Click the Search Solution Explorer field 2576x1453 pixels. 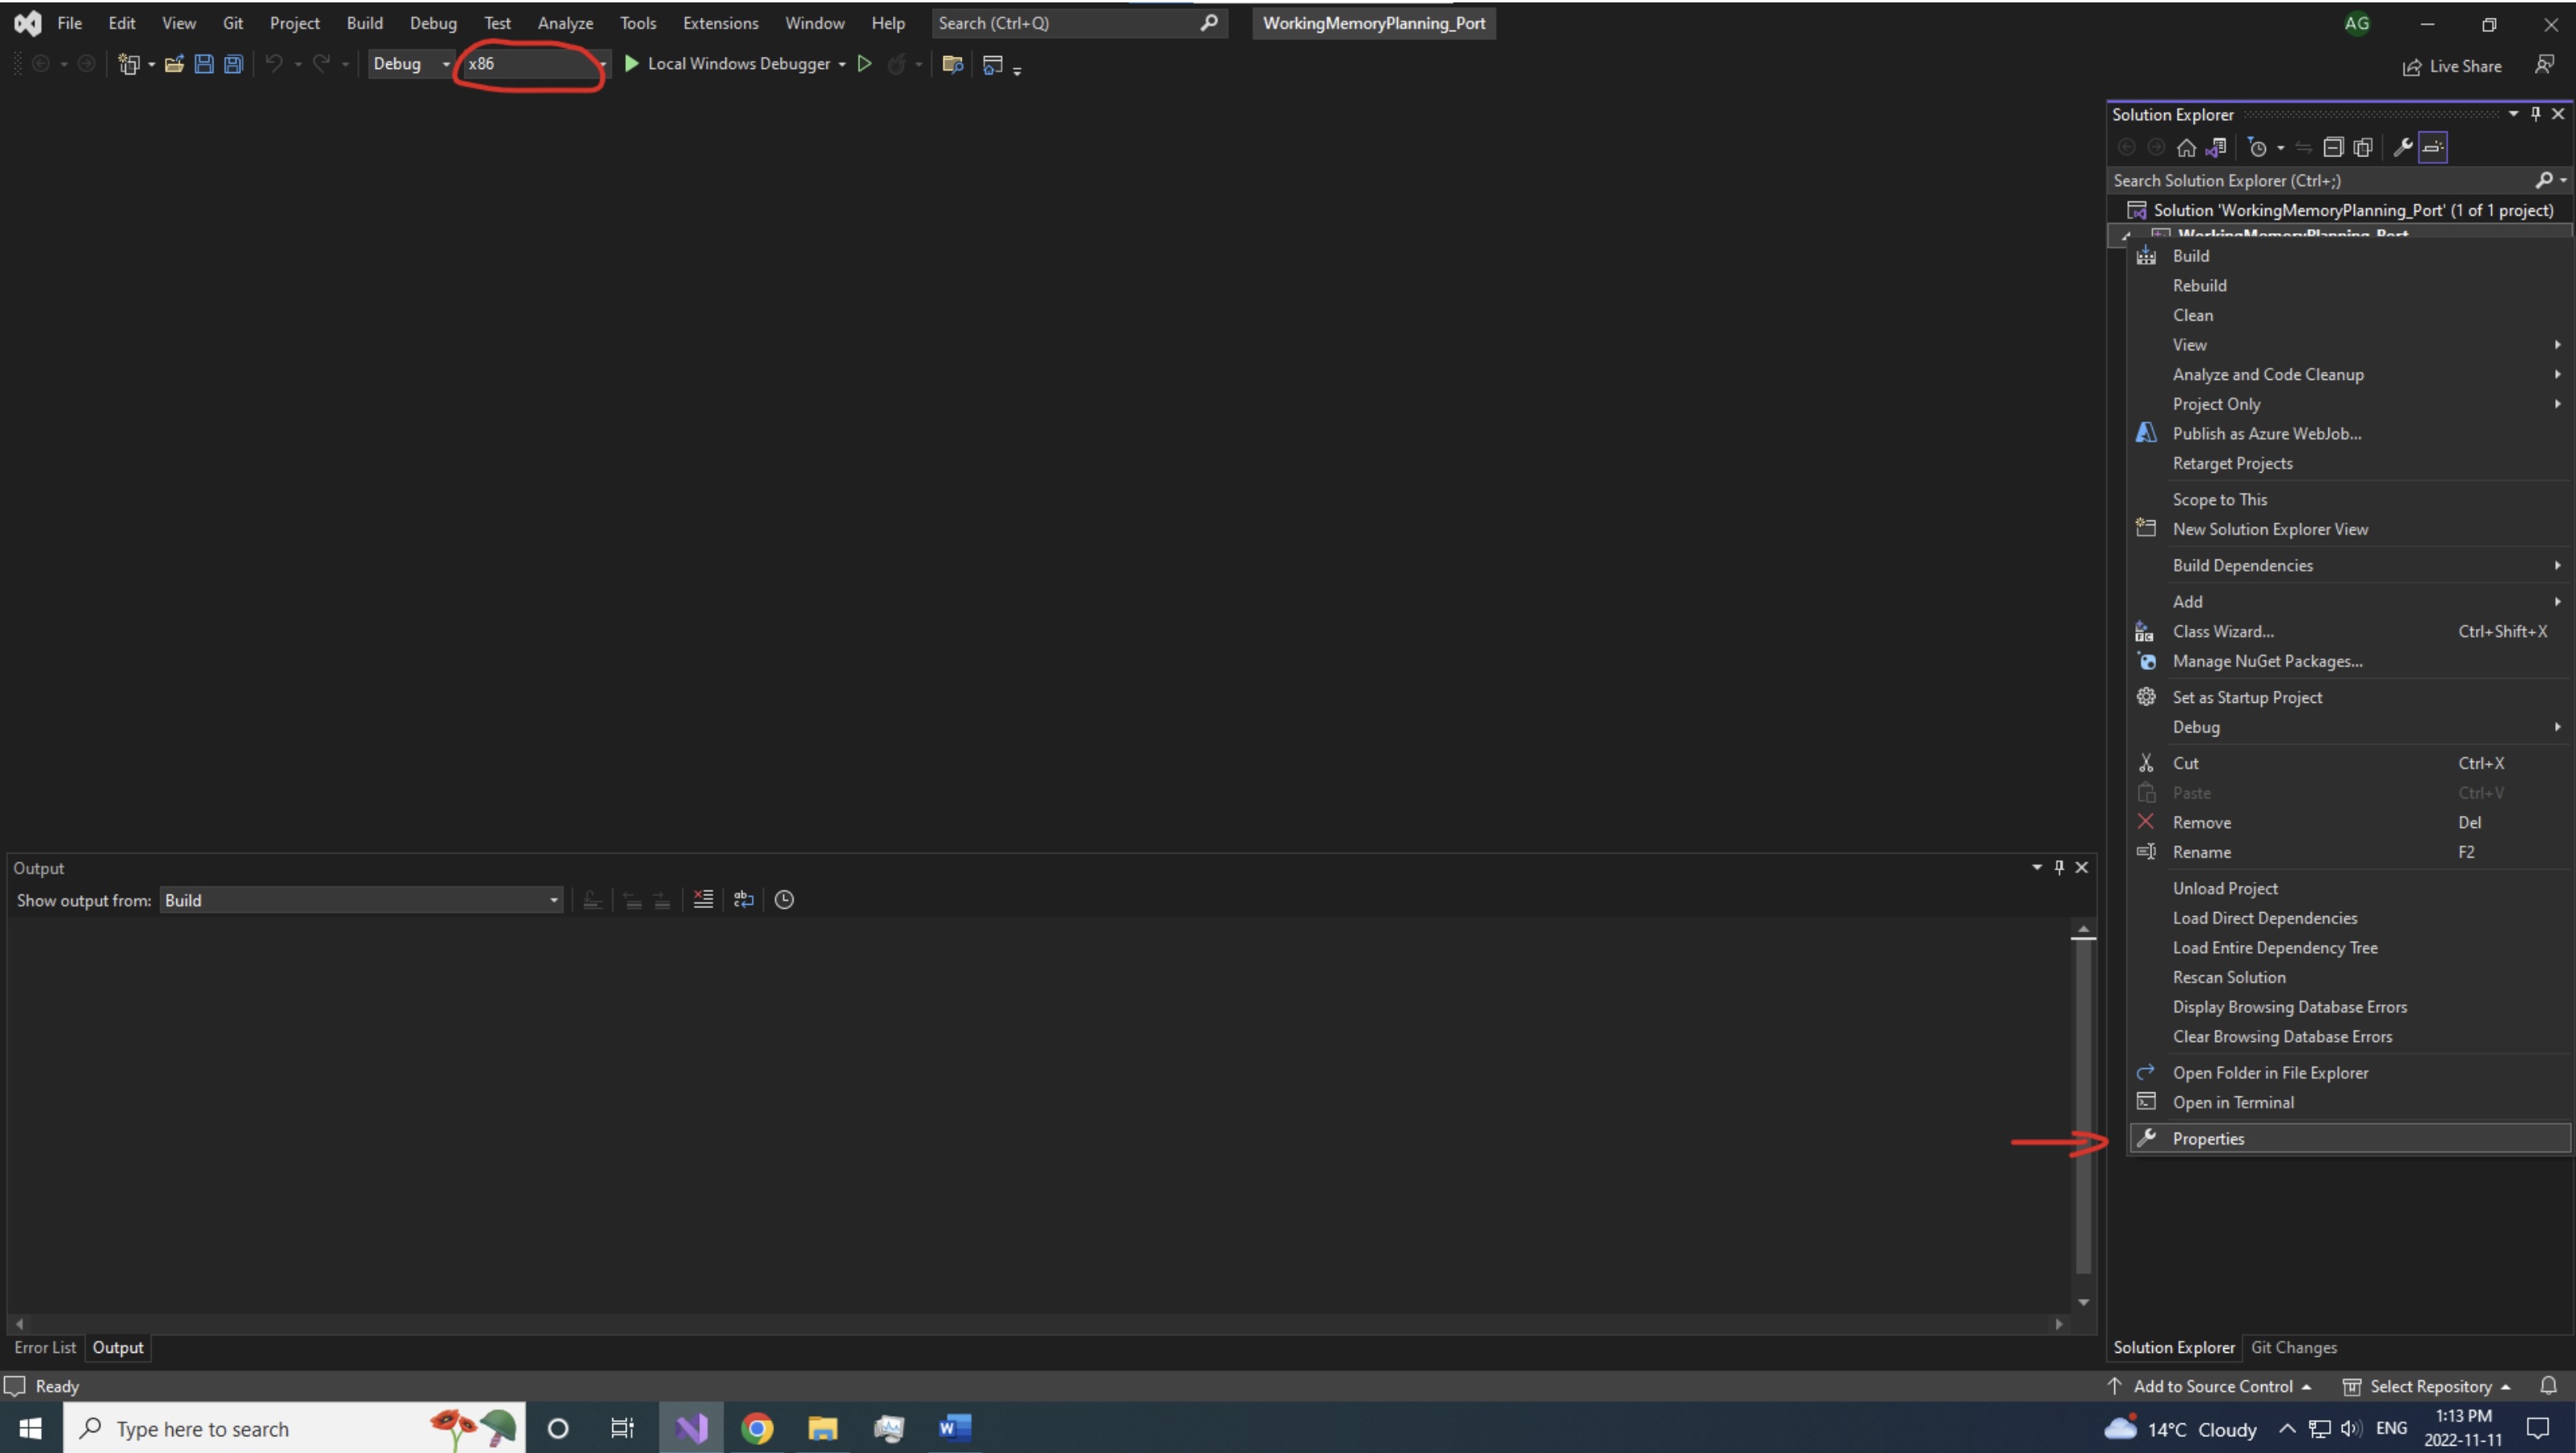point(2300,180)
